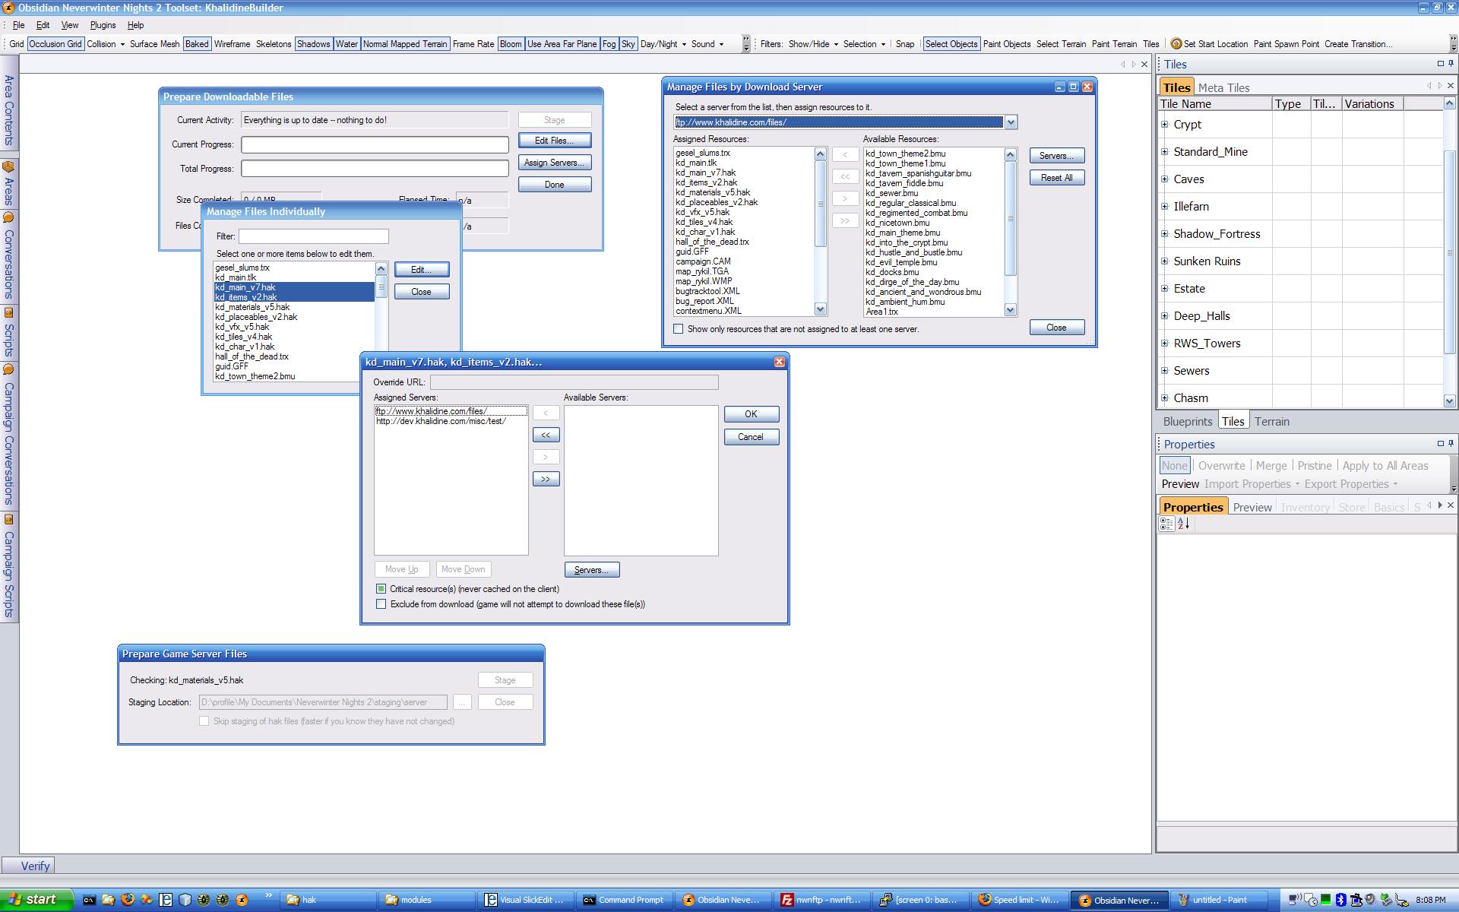Screen dimensions: 1459x912
Task: Open the Areas side panel icon
Action: [9, 166]
